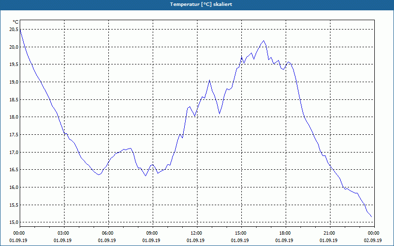The image size is (394, 246).
Task: Select the 18,5 y-axis value
Action: (x=14, y=100)
